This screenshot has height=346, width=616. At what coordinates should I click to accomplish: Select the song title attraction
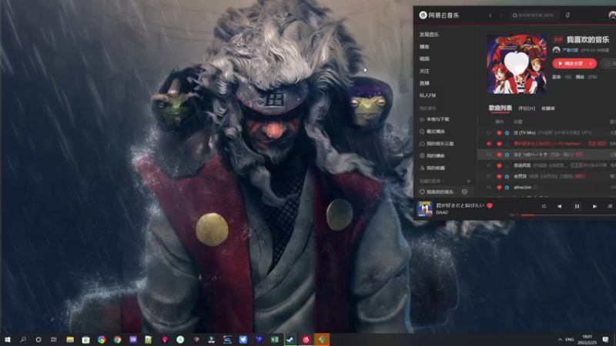tap(523, 188)
